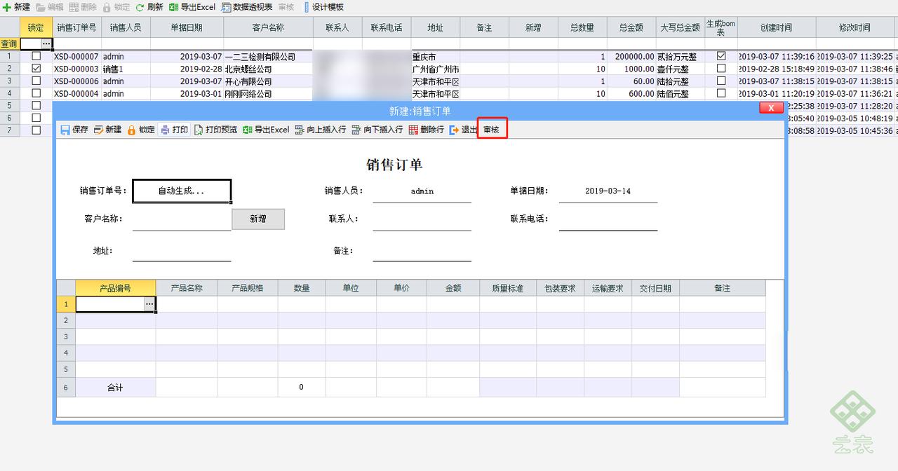898x471 pixels.
Task: Toggle lock checkbox for XSD-000006 row
Action: 36,81
